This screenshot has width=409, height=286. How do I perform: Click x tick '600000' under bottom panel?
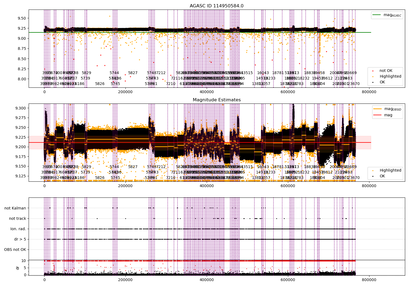[288, 280]
